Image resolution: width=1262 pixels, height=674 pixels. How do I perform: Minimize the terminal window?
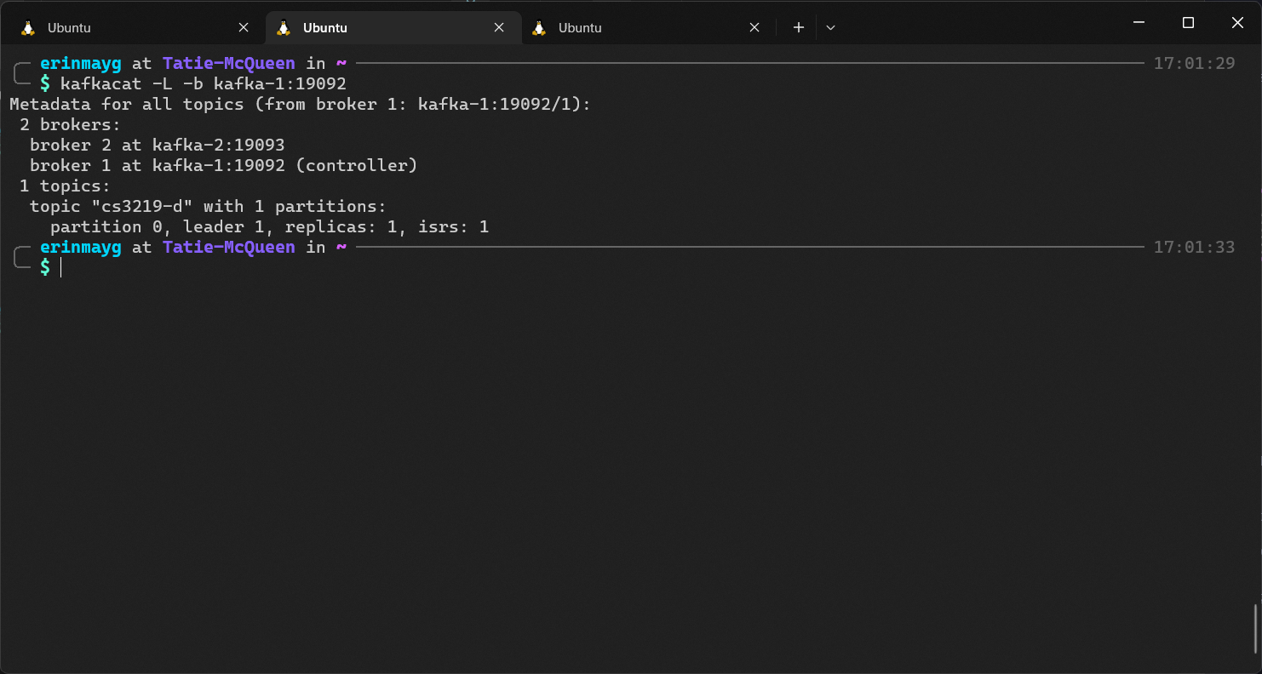(x=1139, y=23)
